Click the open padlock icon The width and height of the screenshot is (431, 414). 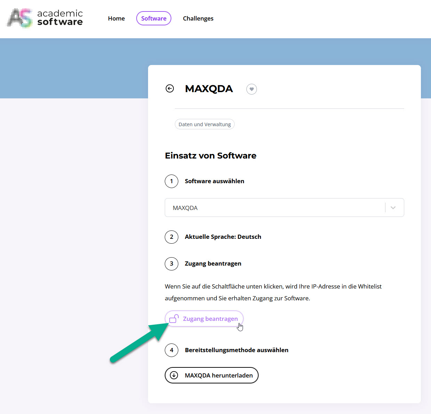click(x=174, y=318)
